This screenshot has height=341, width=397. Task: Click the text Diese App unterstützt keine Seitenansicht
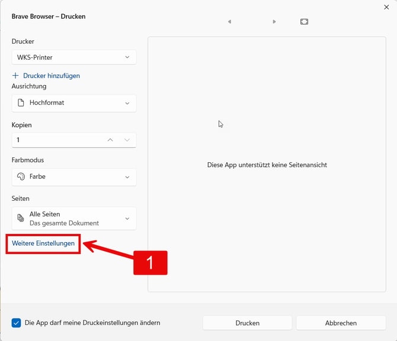(x=267, y=165)
